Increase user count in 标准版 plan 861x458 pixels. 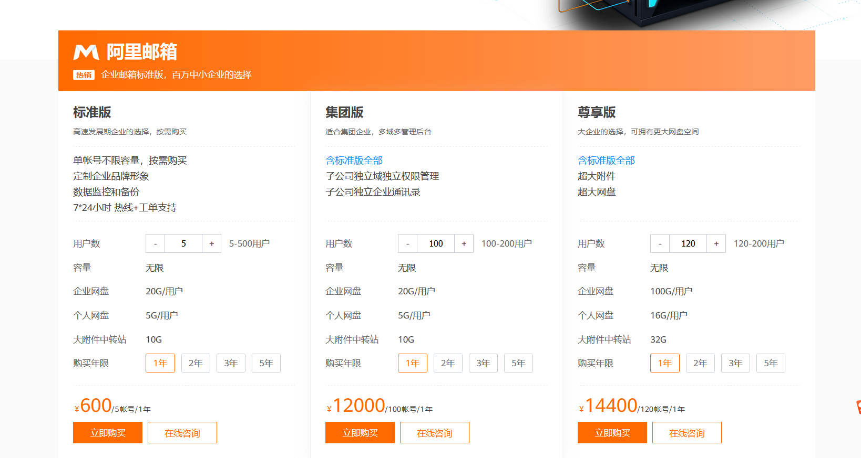pyautogui.click(x=212, y=243)
